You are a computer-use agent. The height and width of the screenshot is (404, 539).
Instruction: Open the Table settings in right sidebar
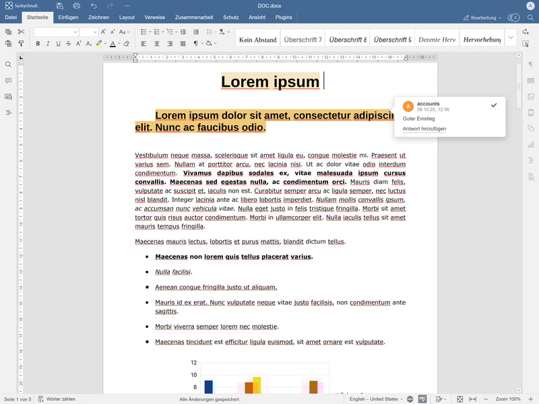click(x=531, y=81)
